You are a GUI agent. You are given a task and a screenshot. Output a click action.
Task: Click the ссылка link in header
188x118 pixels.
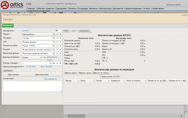[x=184, y=15]
